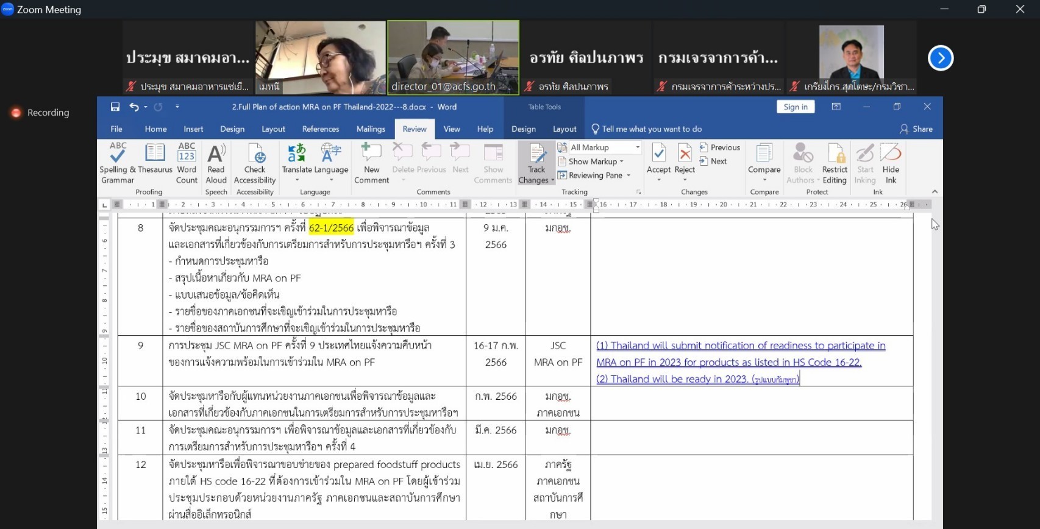
Task: Expand the Translate dropdown menu
Action: 297,180
